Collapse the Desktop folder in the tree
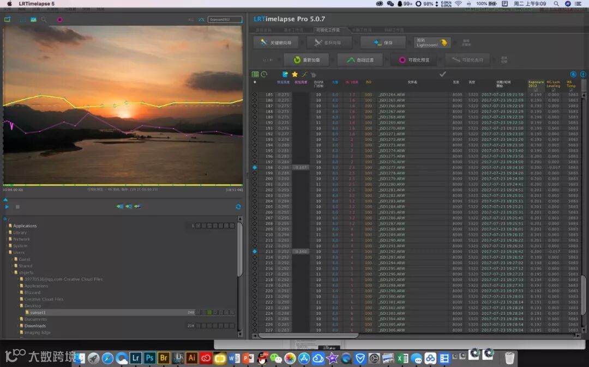The image size is (589, 367). pos(18,305)
